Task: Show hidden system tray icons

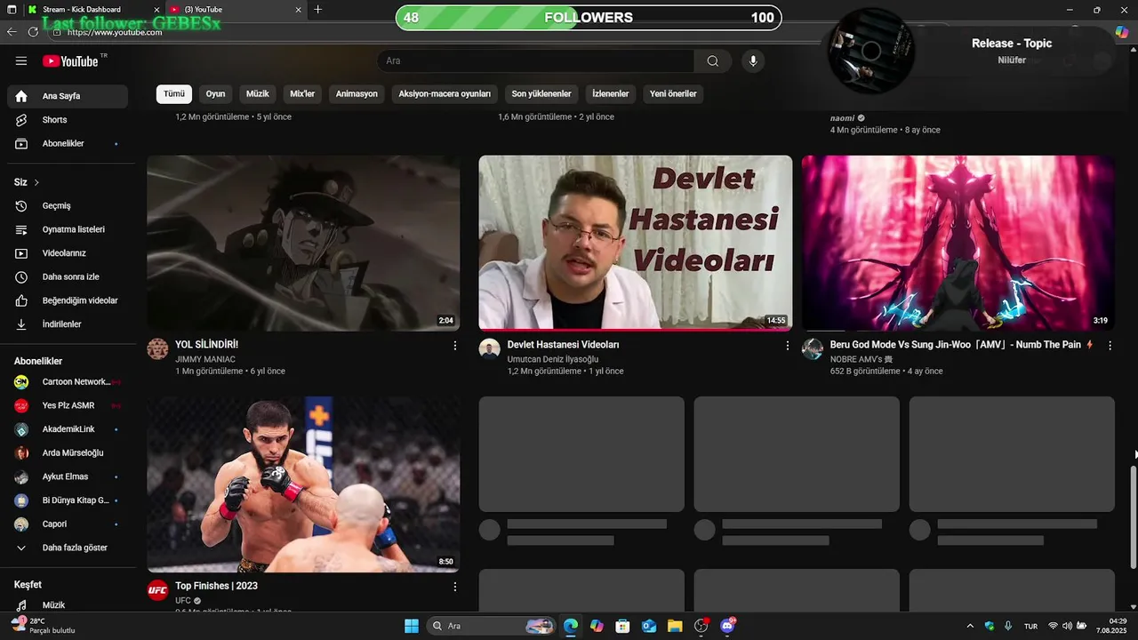Action: [970, 626]
